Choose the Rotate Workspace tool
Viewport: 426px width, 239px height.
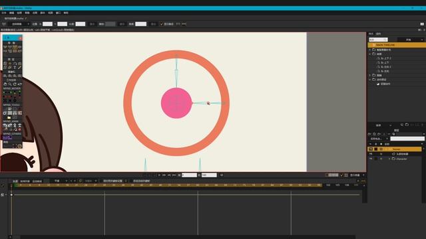click(x=15, y=84)
